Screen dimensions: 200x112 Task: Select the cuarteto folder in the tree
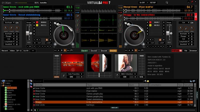click(x=10, y=109)
